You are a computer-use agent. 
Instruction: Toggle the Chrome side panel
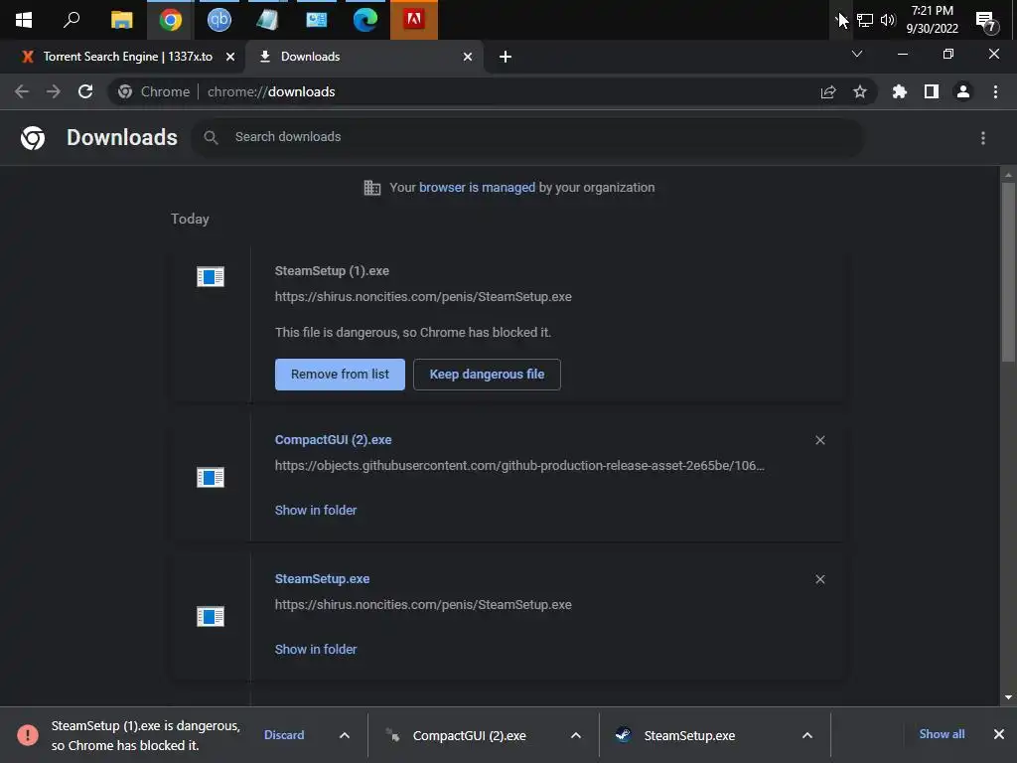[x=932, y=91]
